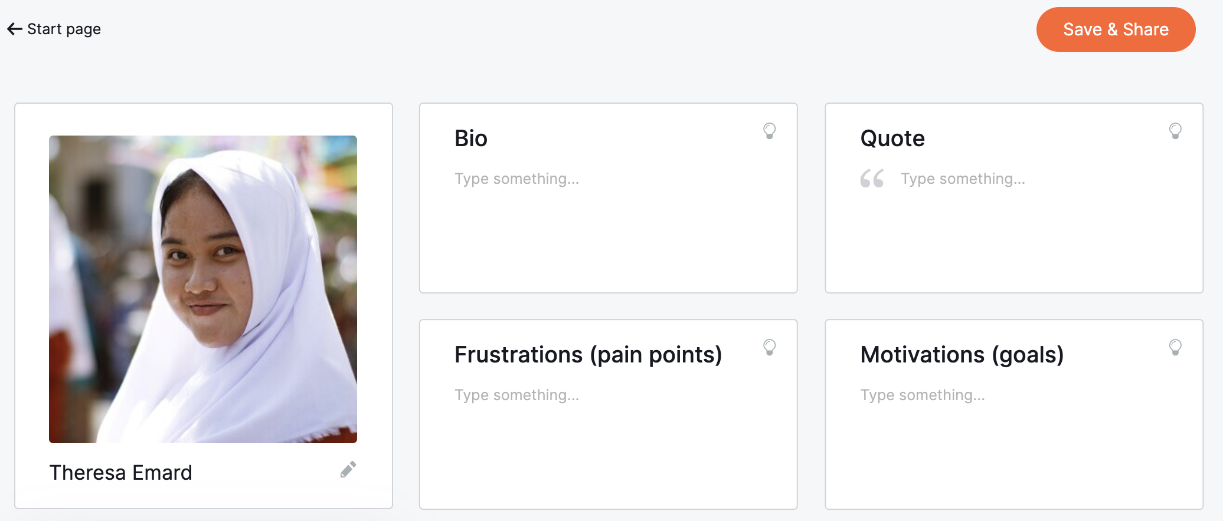Open the Quote lightbulb hint icon
Viewport: 1223px width, 521px height.
click(1175, 131)
